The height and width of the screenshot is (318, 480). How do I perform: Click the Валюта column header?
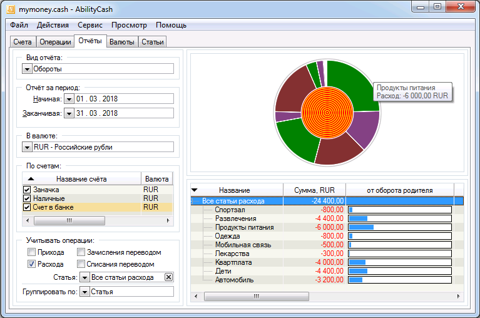click(156, 179)
